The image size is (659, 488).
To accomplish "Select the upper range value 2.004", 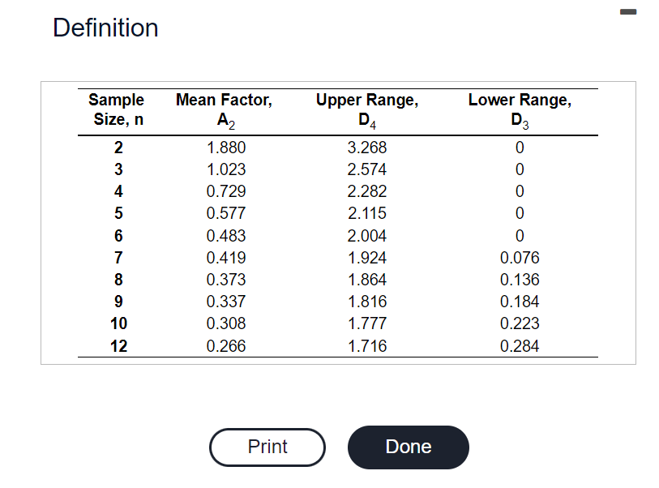I will 367,235.
